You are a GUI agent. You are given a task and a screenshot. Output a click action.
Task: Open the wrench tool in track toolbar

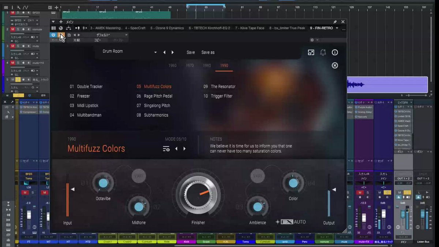(18, 7)
